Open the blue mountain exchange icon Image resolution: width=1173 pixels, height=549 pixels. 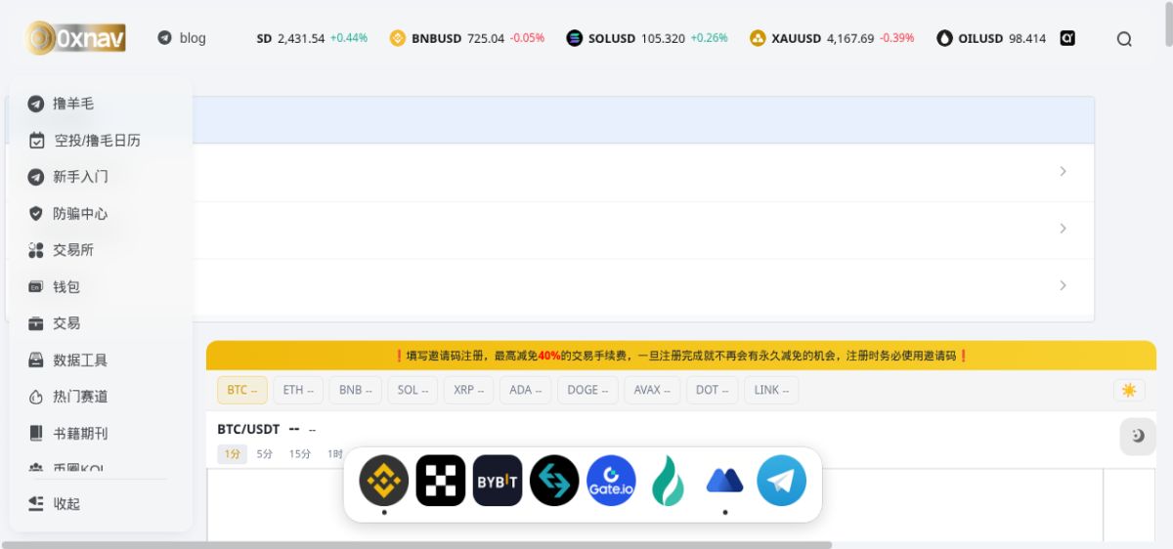724,480
